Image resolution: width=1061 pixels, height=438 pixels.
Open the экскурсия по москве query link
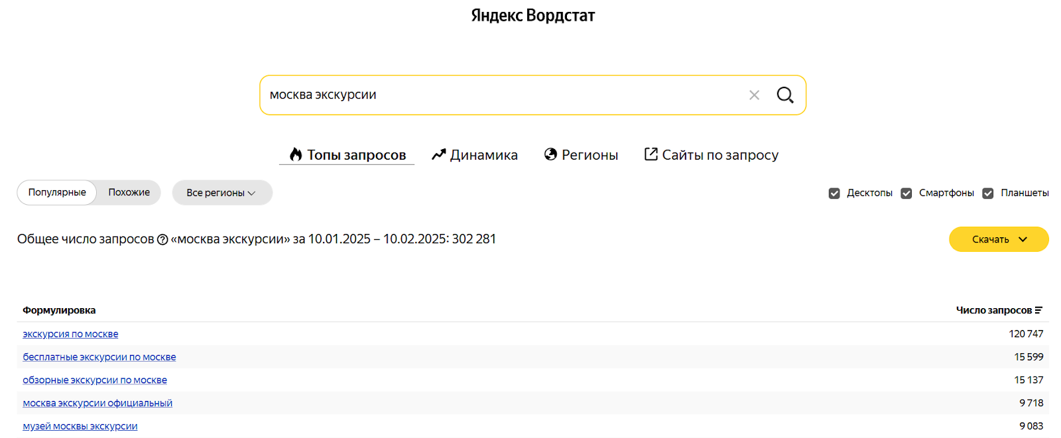pos(70,333)
